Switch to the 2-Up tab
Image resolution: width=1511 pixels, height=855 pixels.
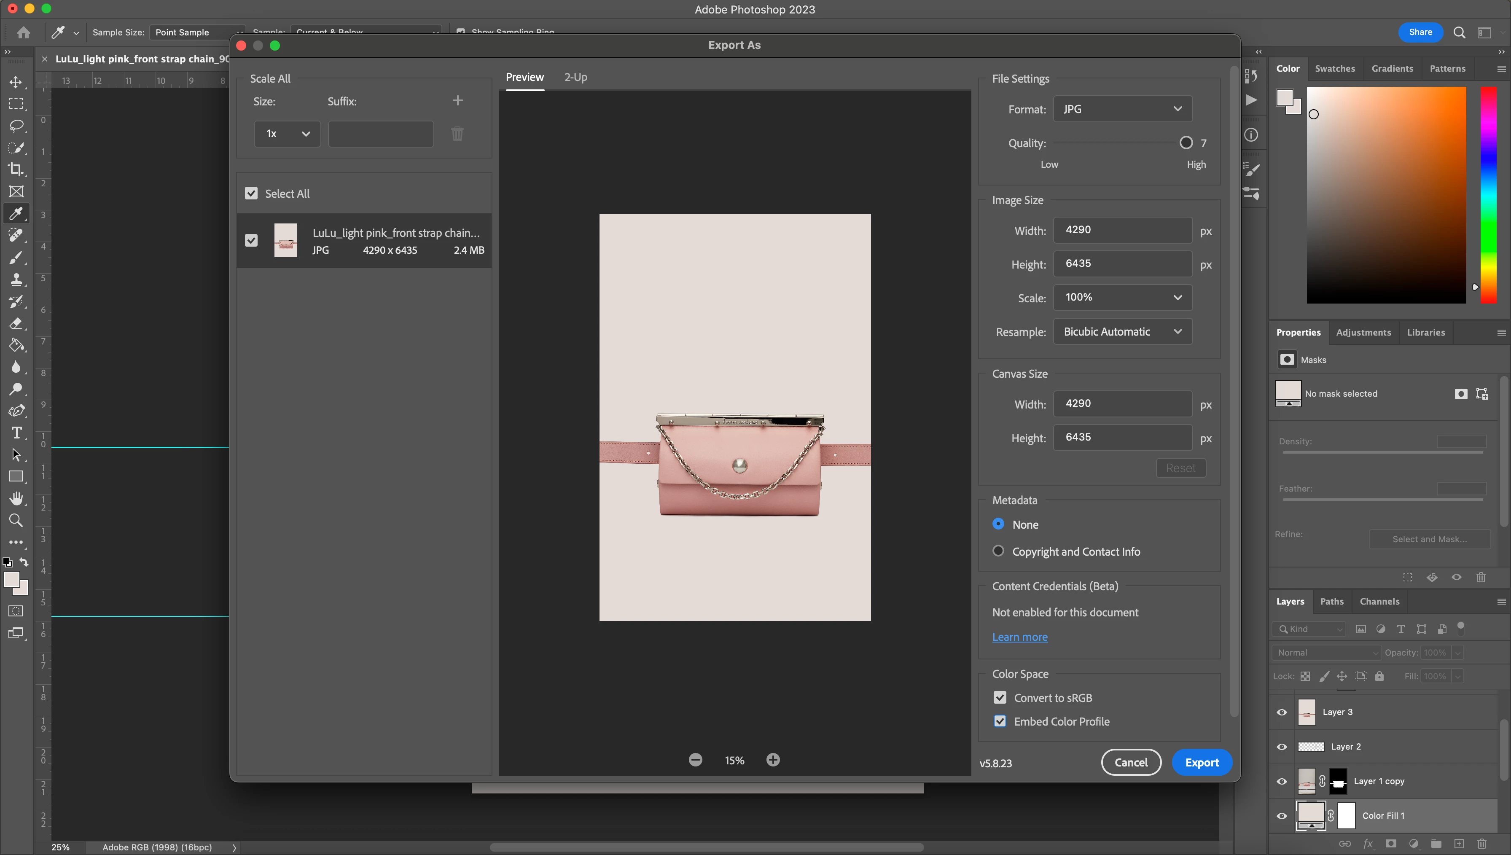pos(575,77)
